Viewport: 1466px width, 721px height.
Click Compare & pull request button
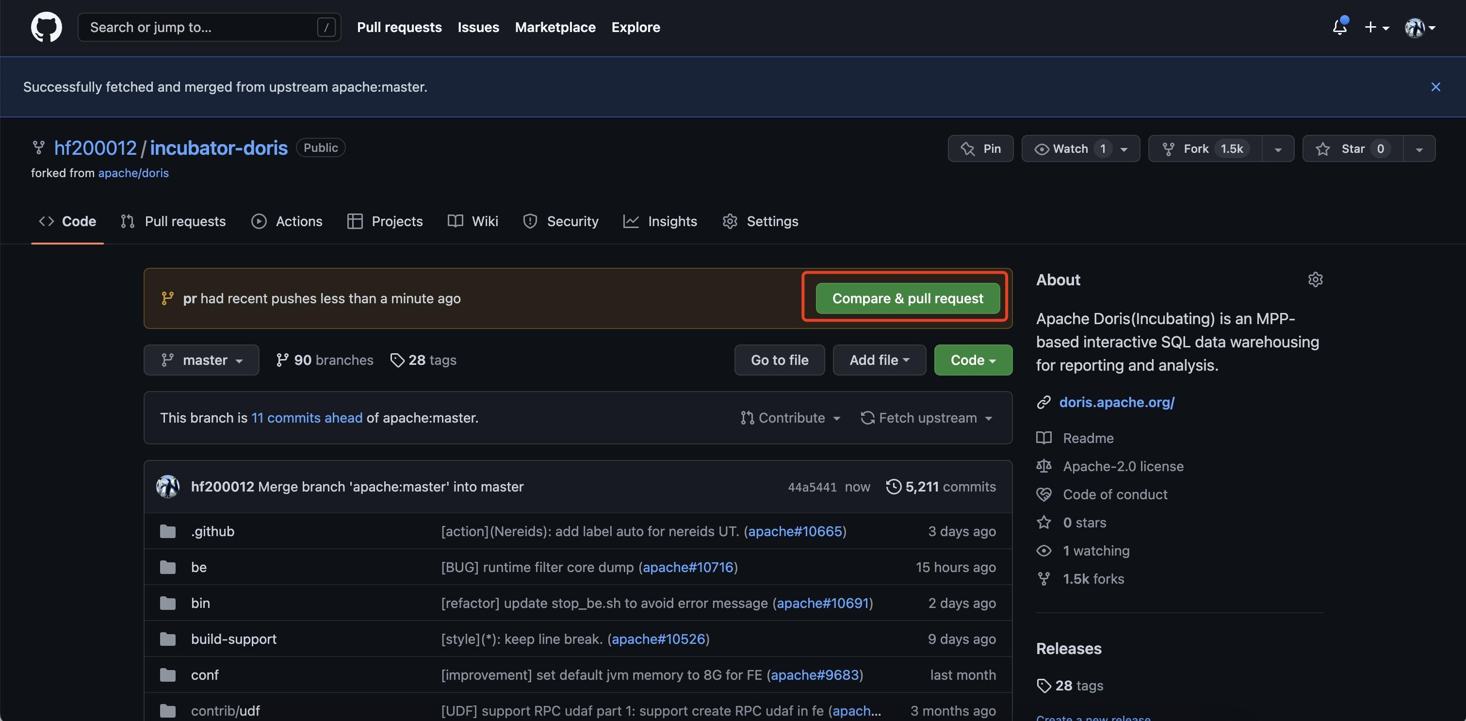[x=908, y=298]
